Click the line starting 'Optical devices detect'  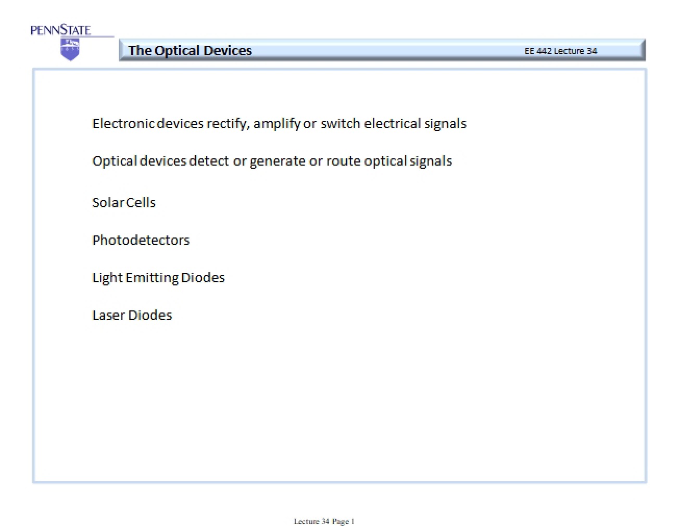(x=272, y=161)
